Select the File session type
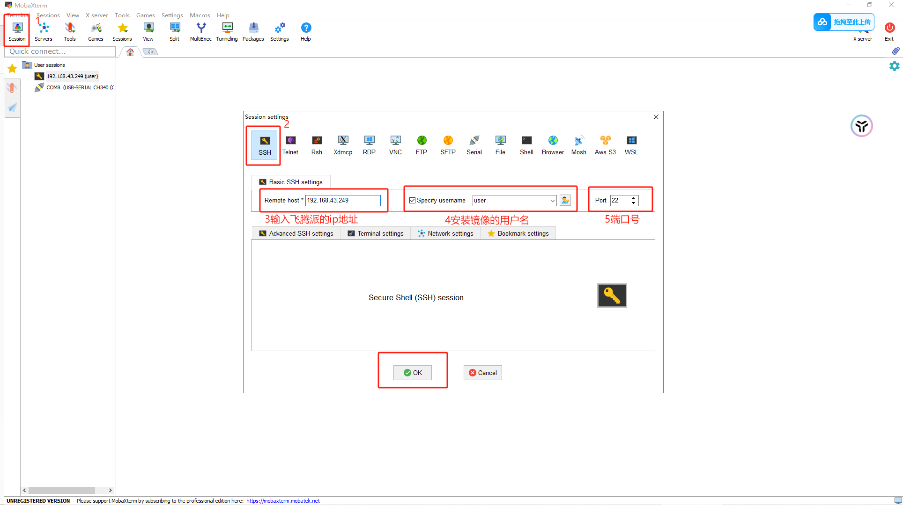Image resolution: width=903 pixels, height=505 pixels. 501,145
